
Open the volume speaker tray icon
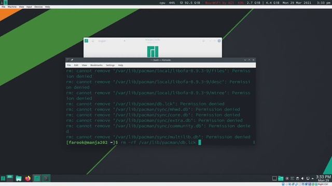coord(302,178)
